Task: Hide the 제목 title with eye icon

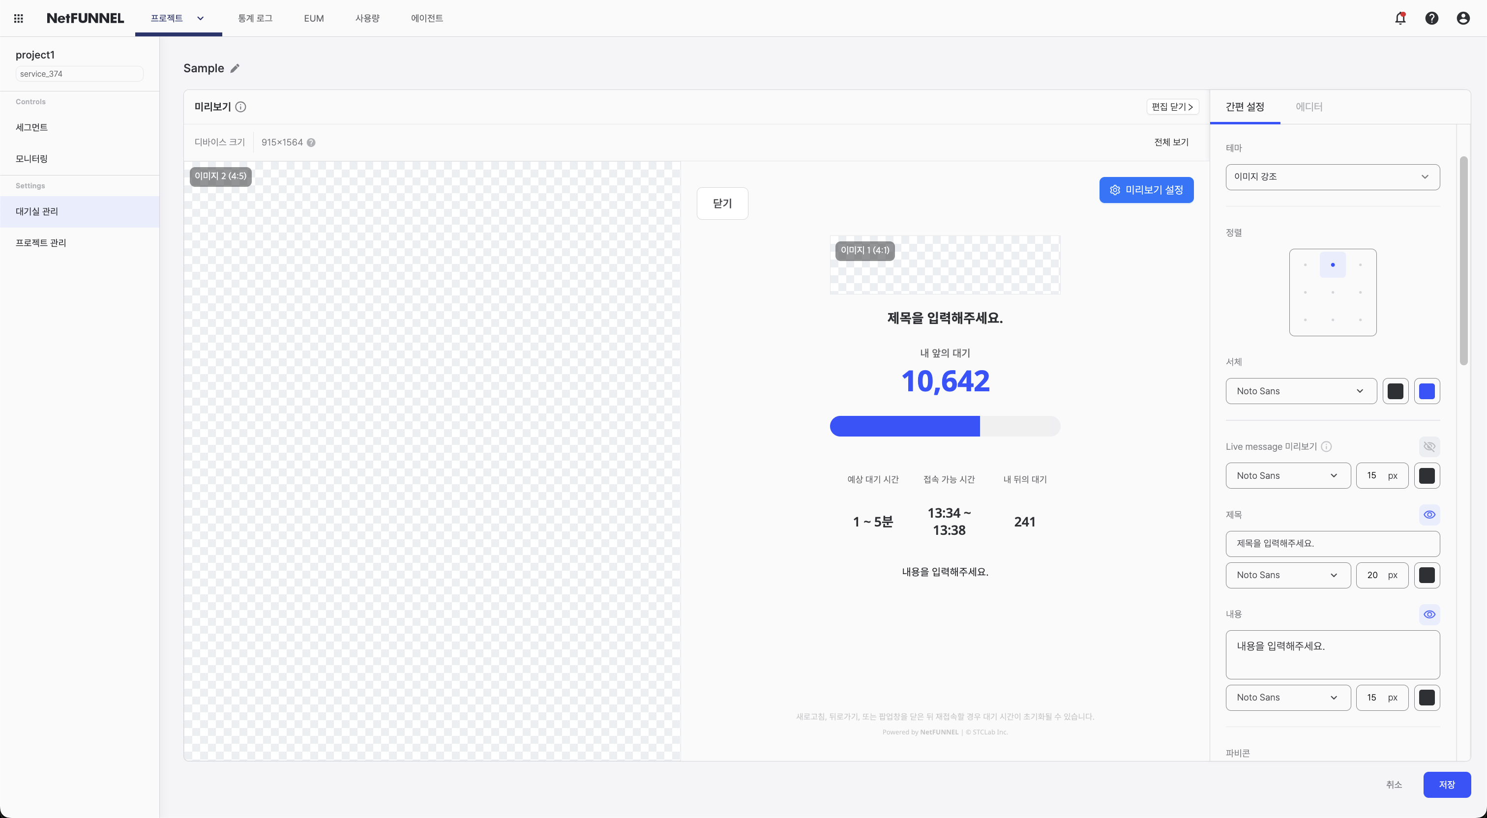Action: click(x=1429, y=515)
